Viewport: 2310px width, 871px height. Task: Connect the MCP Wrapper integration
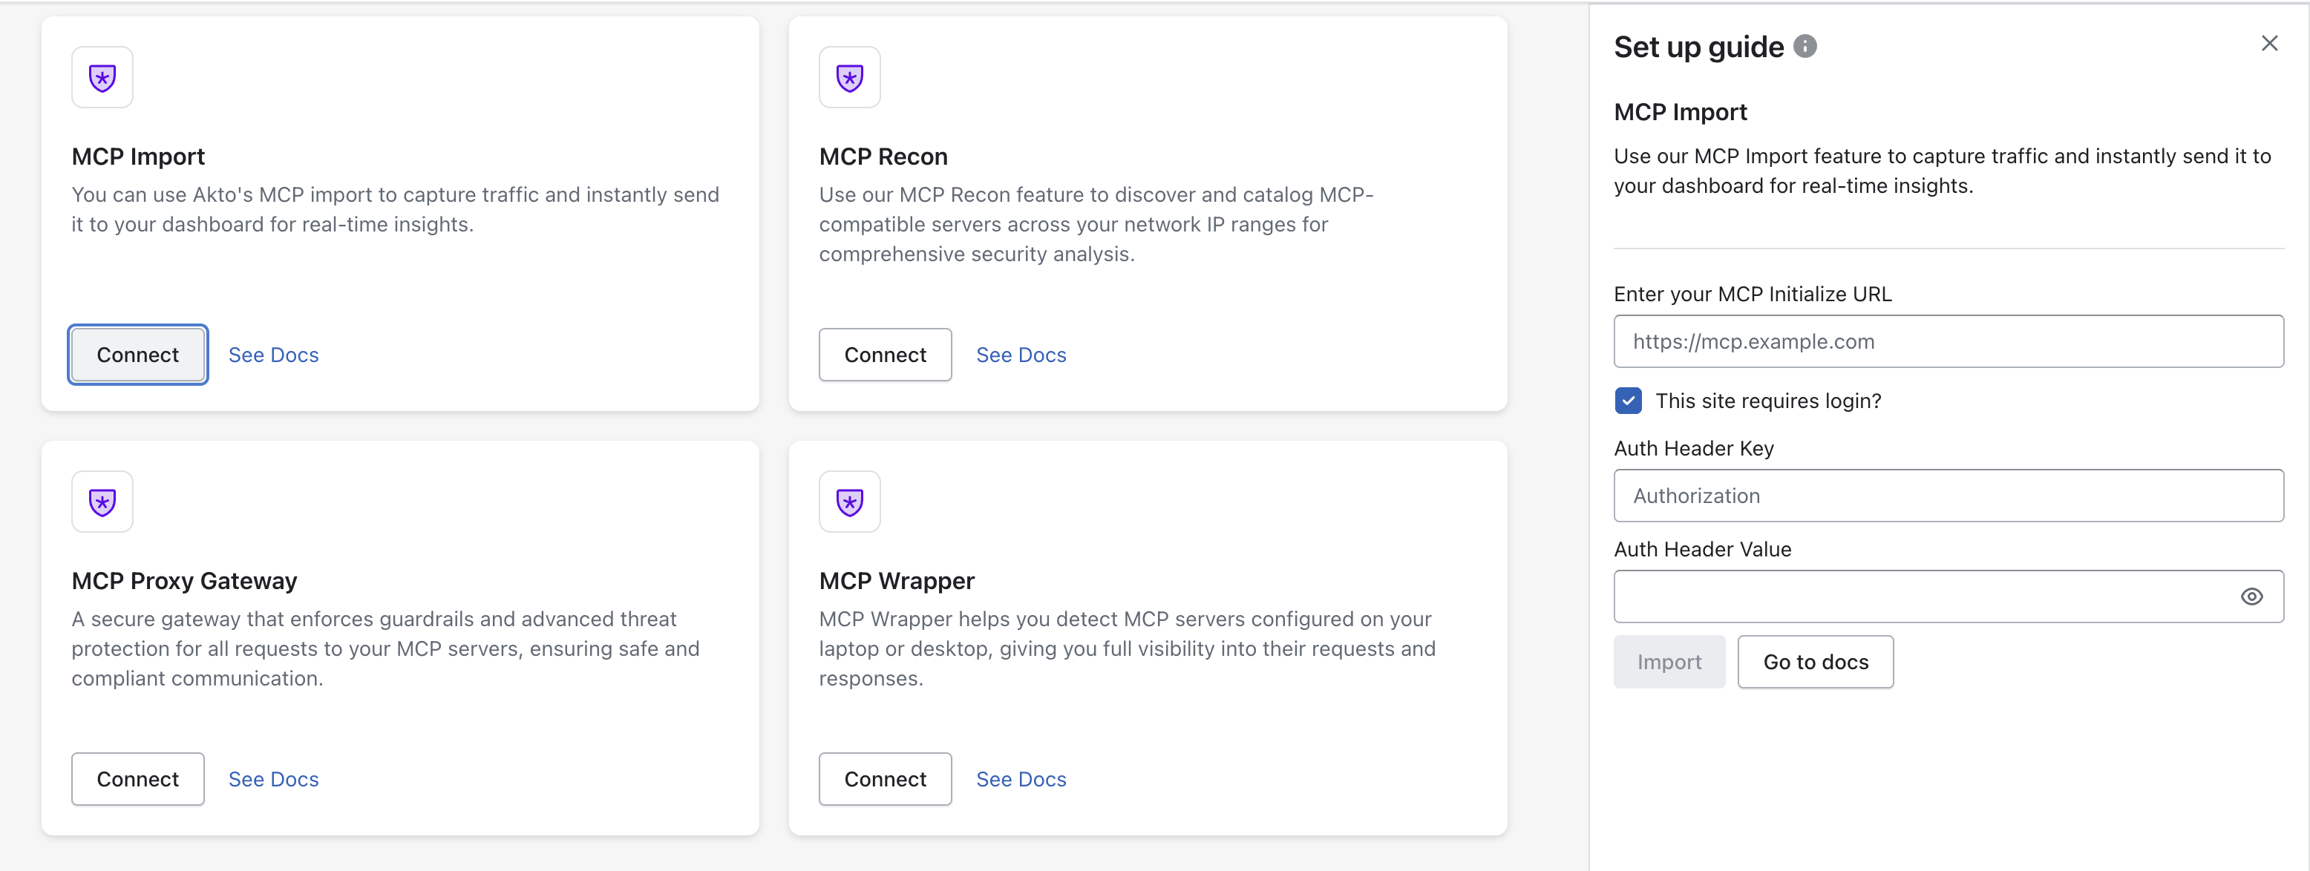[884, 779]
